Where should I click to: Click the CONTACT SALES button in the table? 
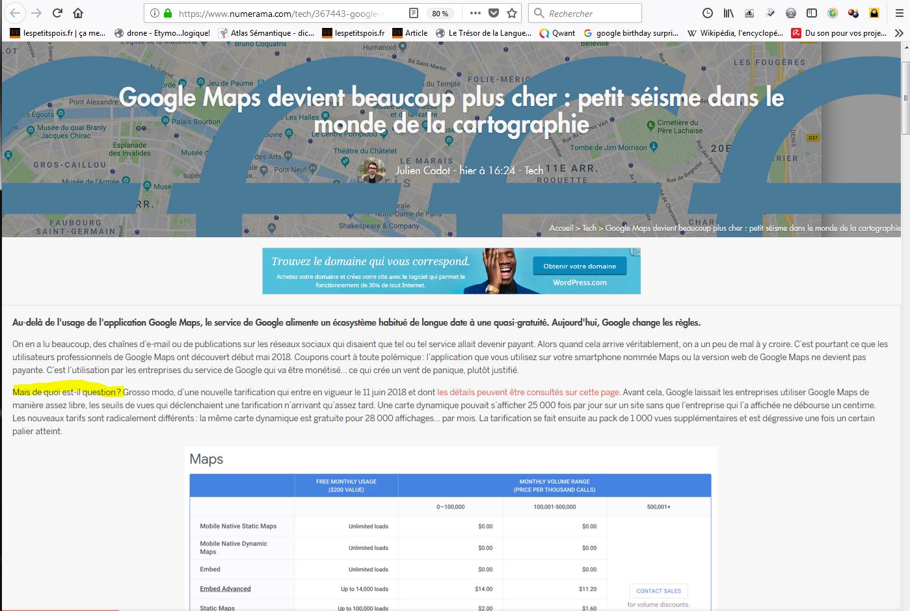pyautogui.click(x=658, y=591)
